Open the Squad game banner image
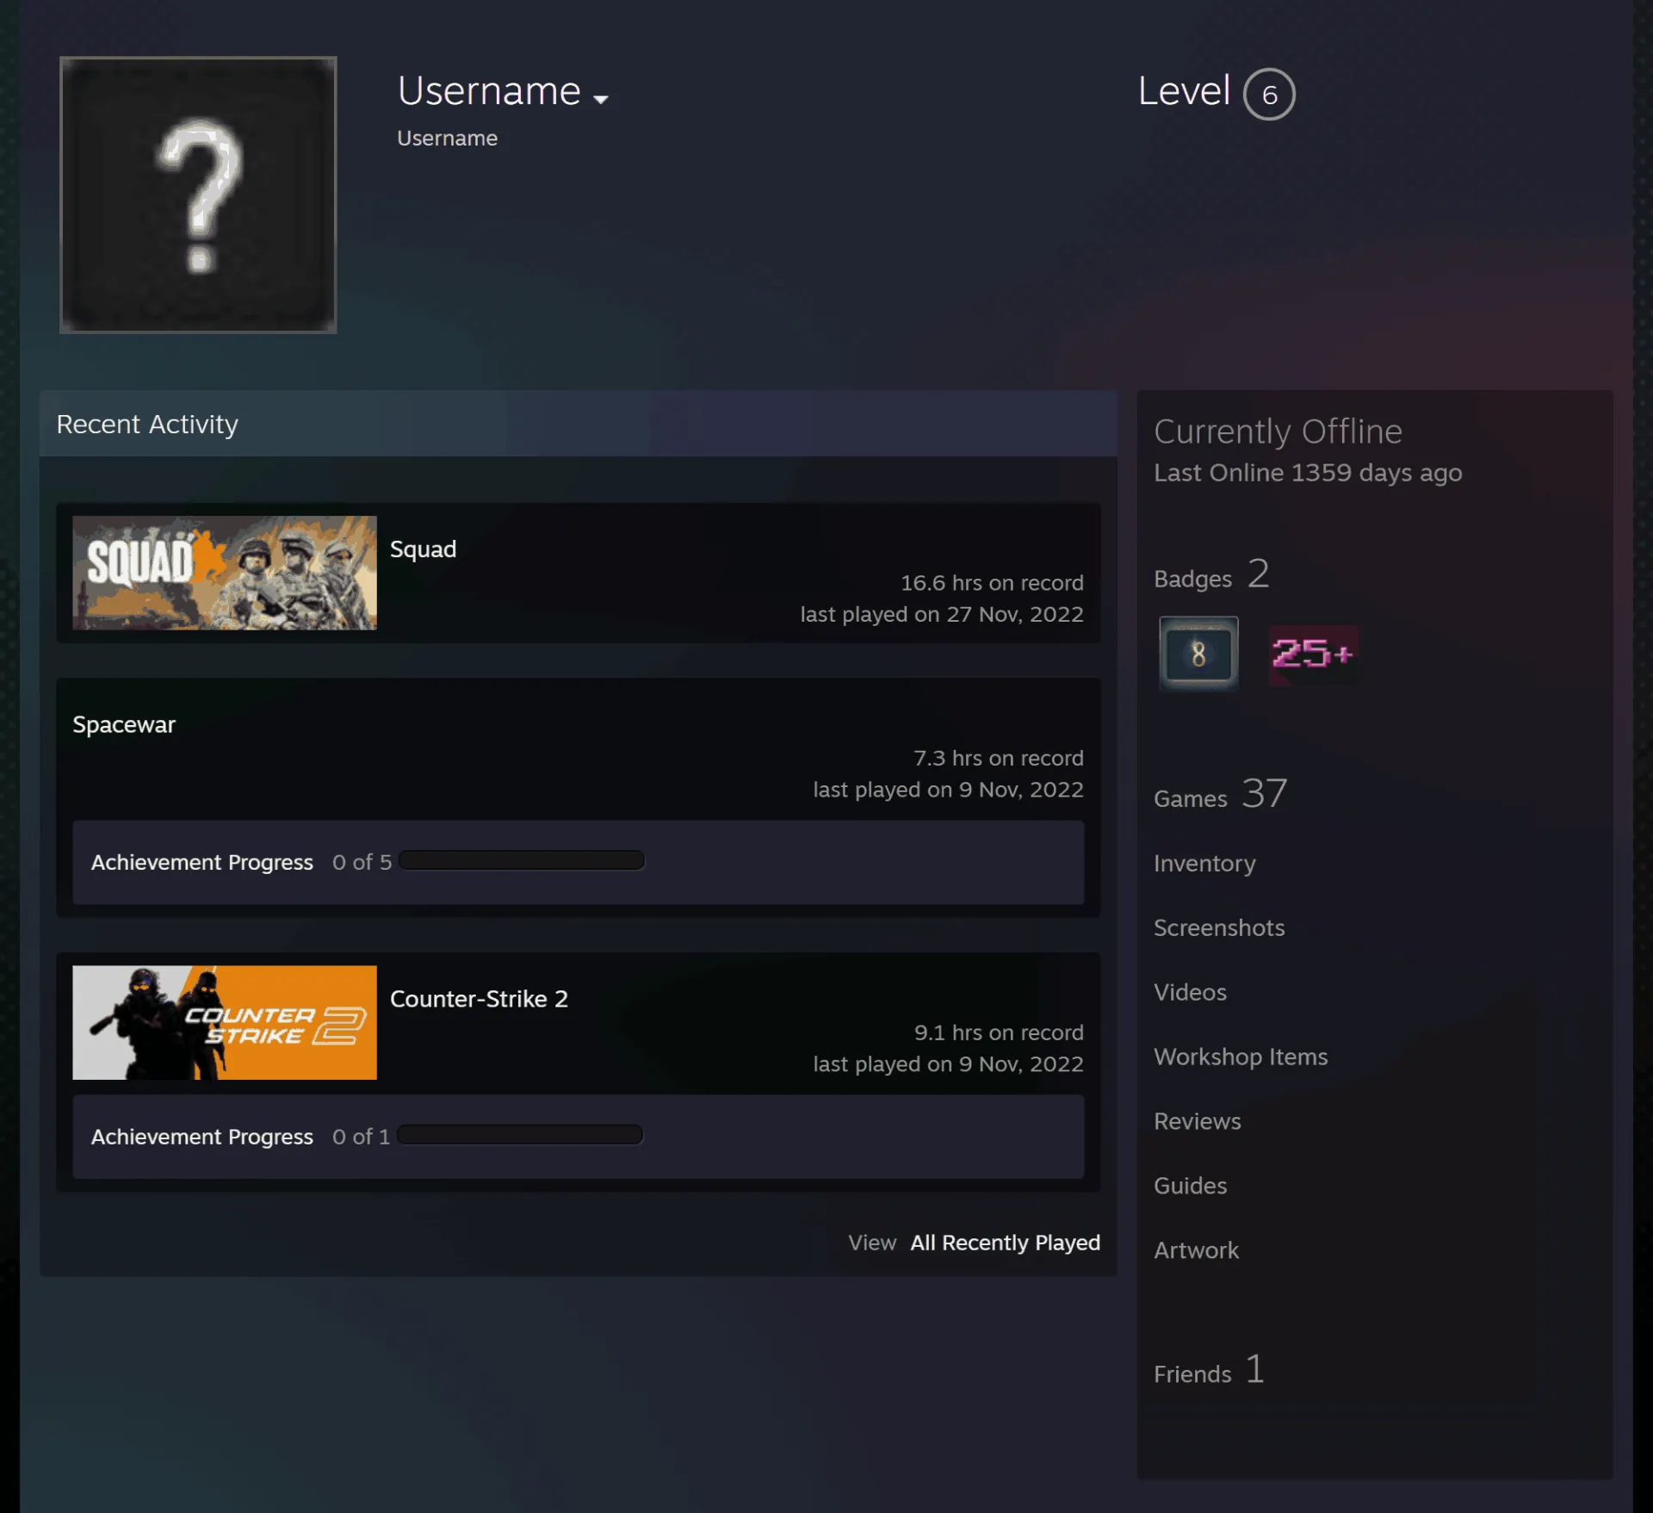The width and height of the screenshot is (1653, 1513). [225, 573]
